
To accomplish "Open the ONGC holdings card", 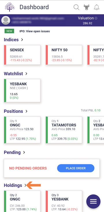I will pos(22,201).
